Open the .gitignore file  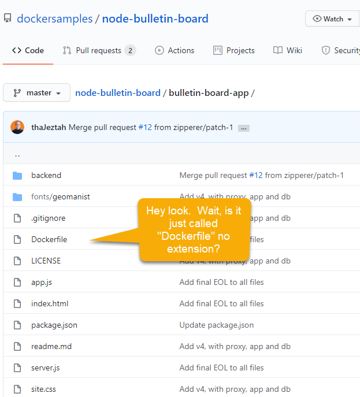pyautogui.click(x=49, y=218)
